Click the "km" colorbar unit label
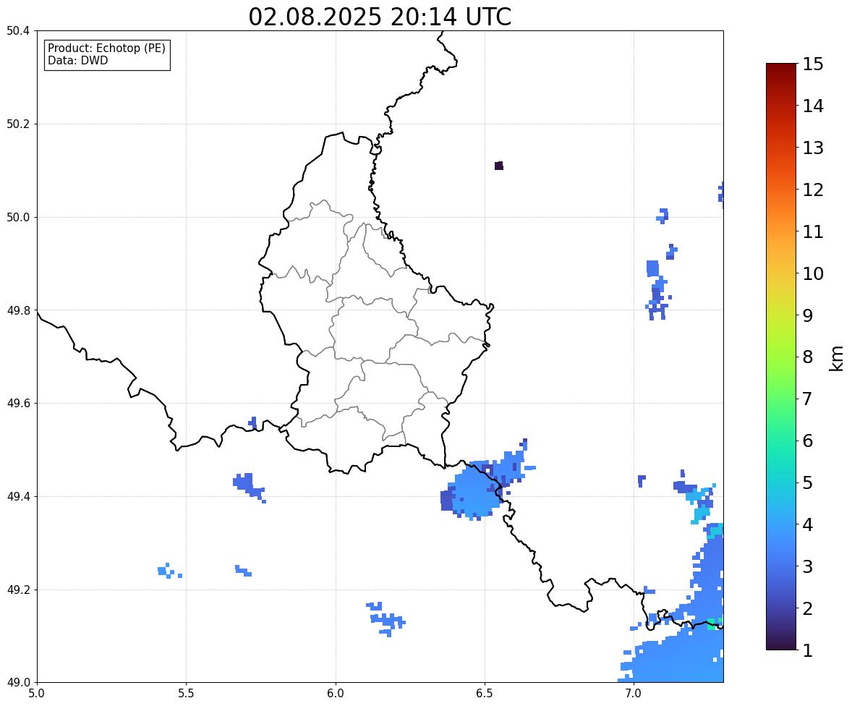The width and height of the screenshot is (852, 706). click(836, 357)
